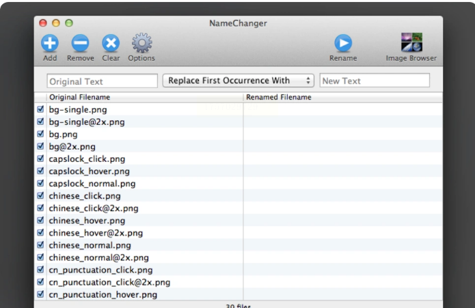Toggle cn_punctuation_click.png checkbox

[40, 270]
